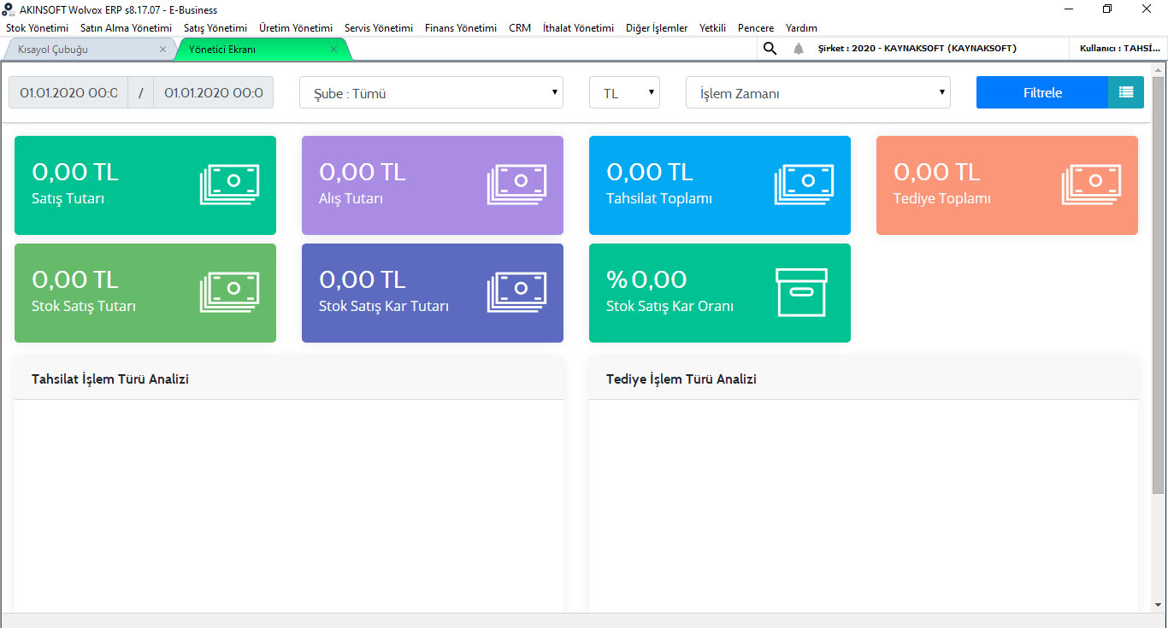
Task: Click the start date input field
Action: tap(68, 93)
